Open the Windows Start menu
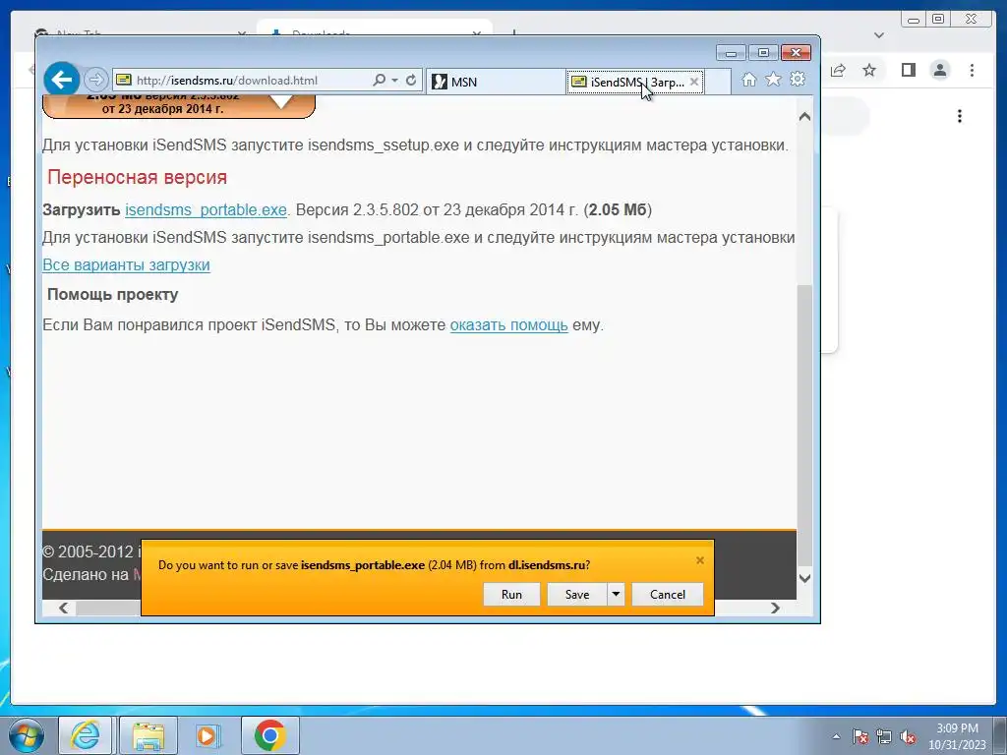The width and height of the screenshot is (1007, 755). [26, 735]
